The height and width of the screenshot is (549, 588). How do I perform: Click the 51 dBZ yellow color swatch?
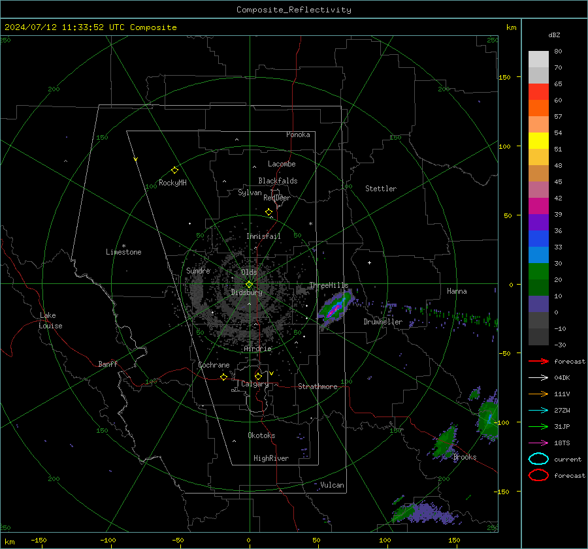click(x=538, y=140)
